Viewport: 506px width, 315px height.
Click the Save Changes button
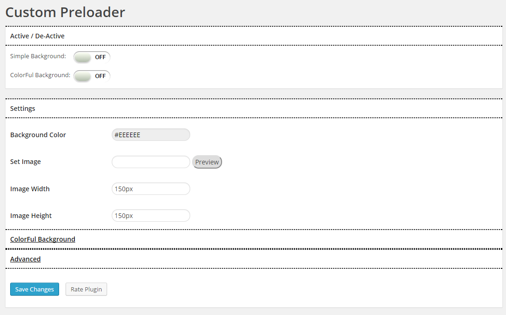click(x=35, y=289)
